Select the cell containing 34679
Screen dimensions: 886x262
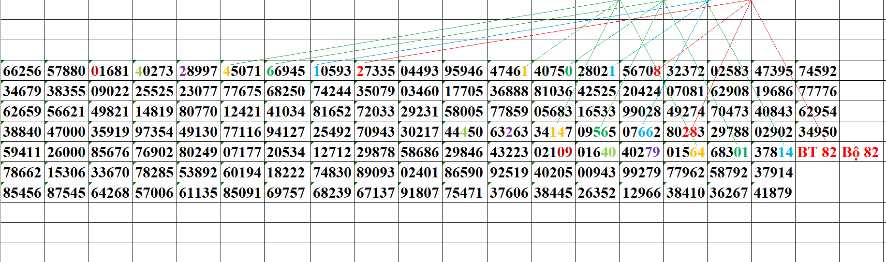22,91
